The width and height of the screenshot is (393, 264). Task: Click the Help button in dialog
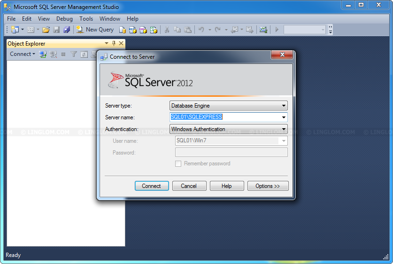coord(227,186)
